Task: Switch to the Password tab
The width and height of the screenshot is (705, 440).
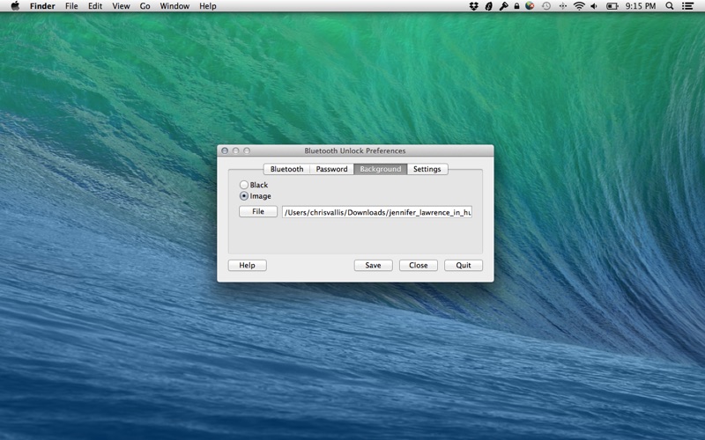Action: point(331,169)
